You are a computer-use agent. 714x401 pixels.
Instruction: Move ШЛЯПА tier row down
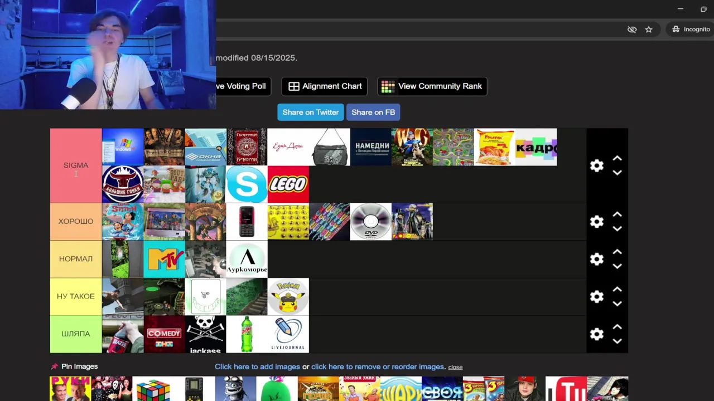point(617,341)
